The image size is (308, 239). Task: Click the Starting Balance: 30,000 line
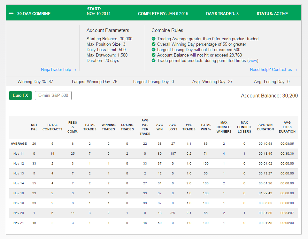click(109, 39)
